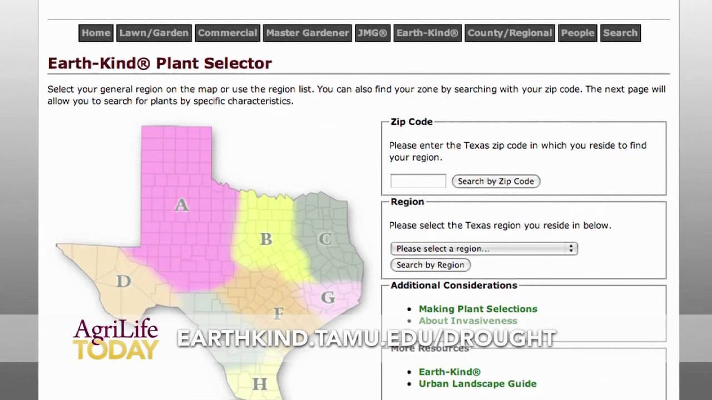Select region D on the Texas map
Image resolution: width=712 pixels, height=400 pixels.
pos(123,281)
